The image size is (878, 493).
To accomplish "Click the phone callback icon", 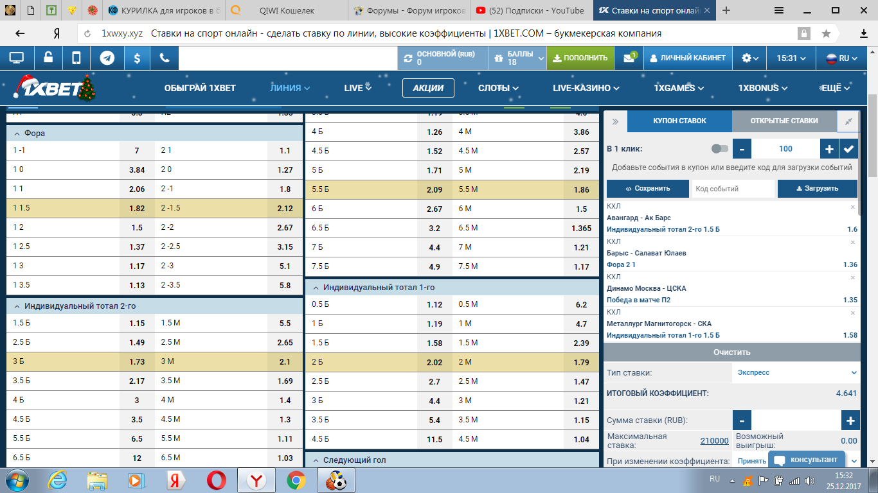I will (165, 58).
